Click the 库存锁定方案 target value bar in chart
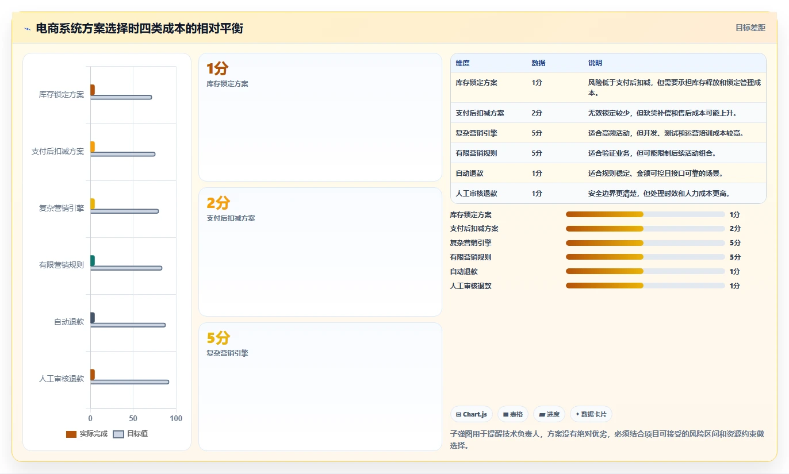Viewport: 789px width, 474px height. [x=121, y=97]
